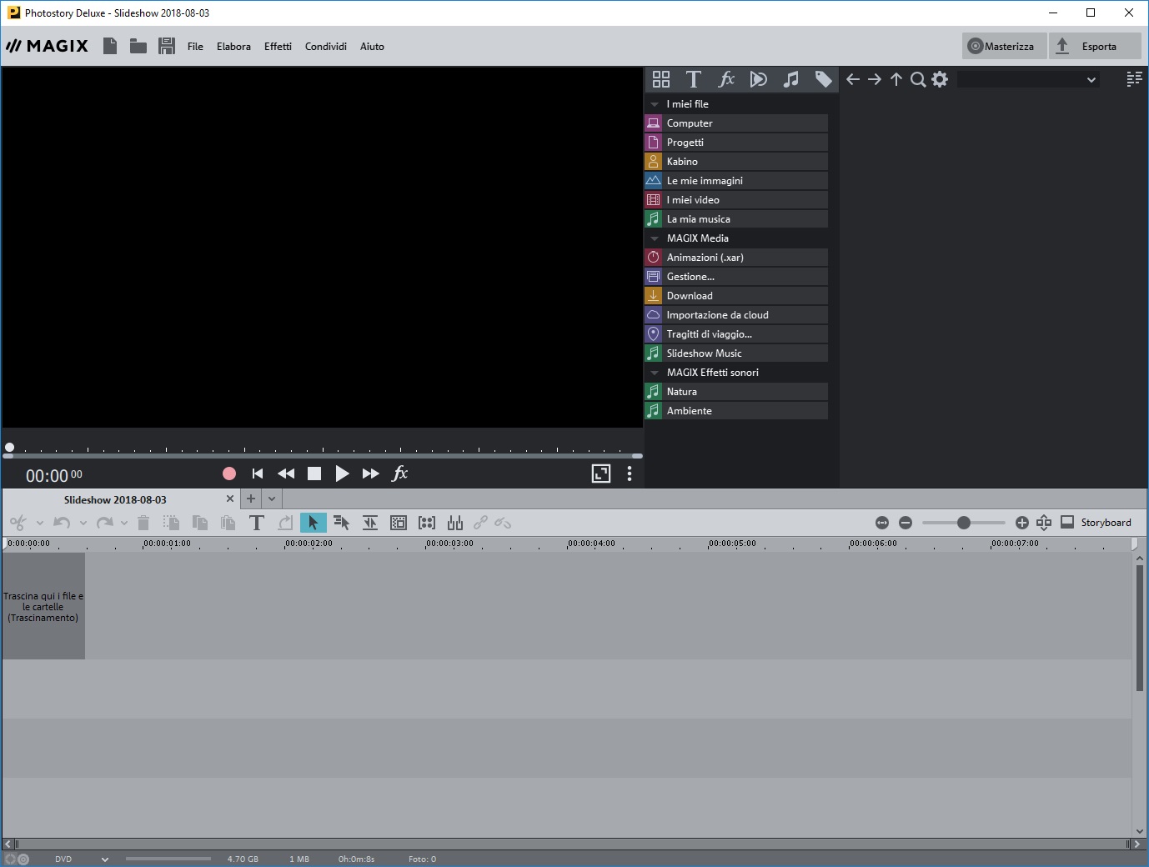Open the redo history dropdown arrow

point(124,524)
